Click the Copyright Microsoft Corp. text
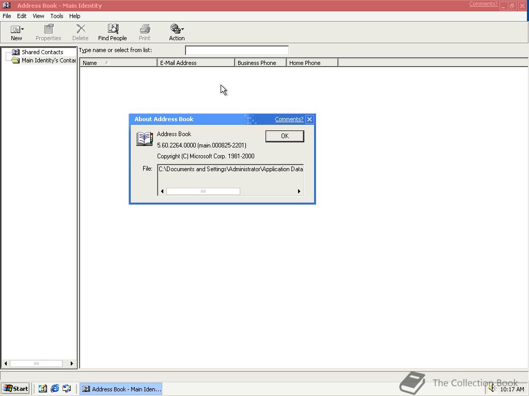The height and width of the screenshot is (396, 529). coord(206,156)
